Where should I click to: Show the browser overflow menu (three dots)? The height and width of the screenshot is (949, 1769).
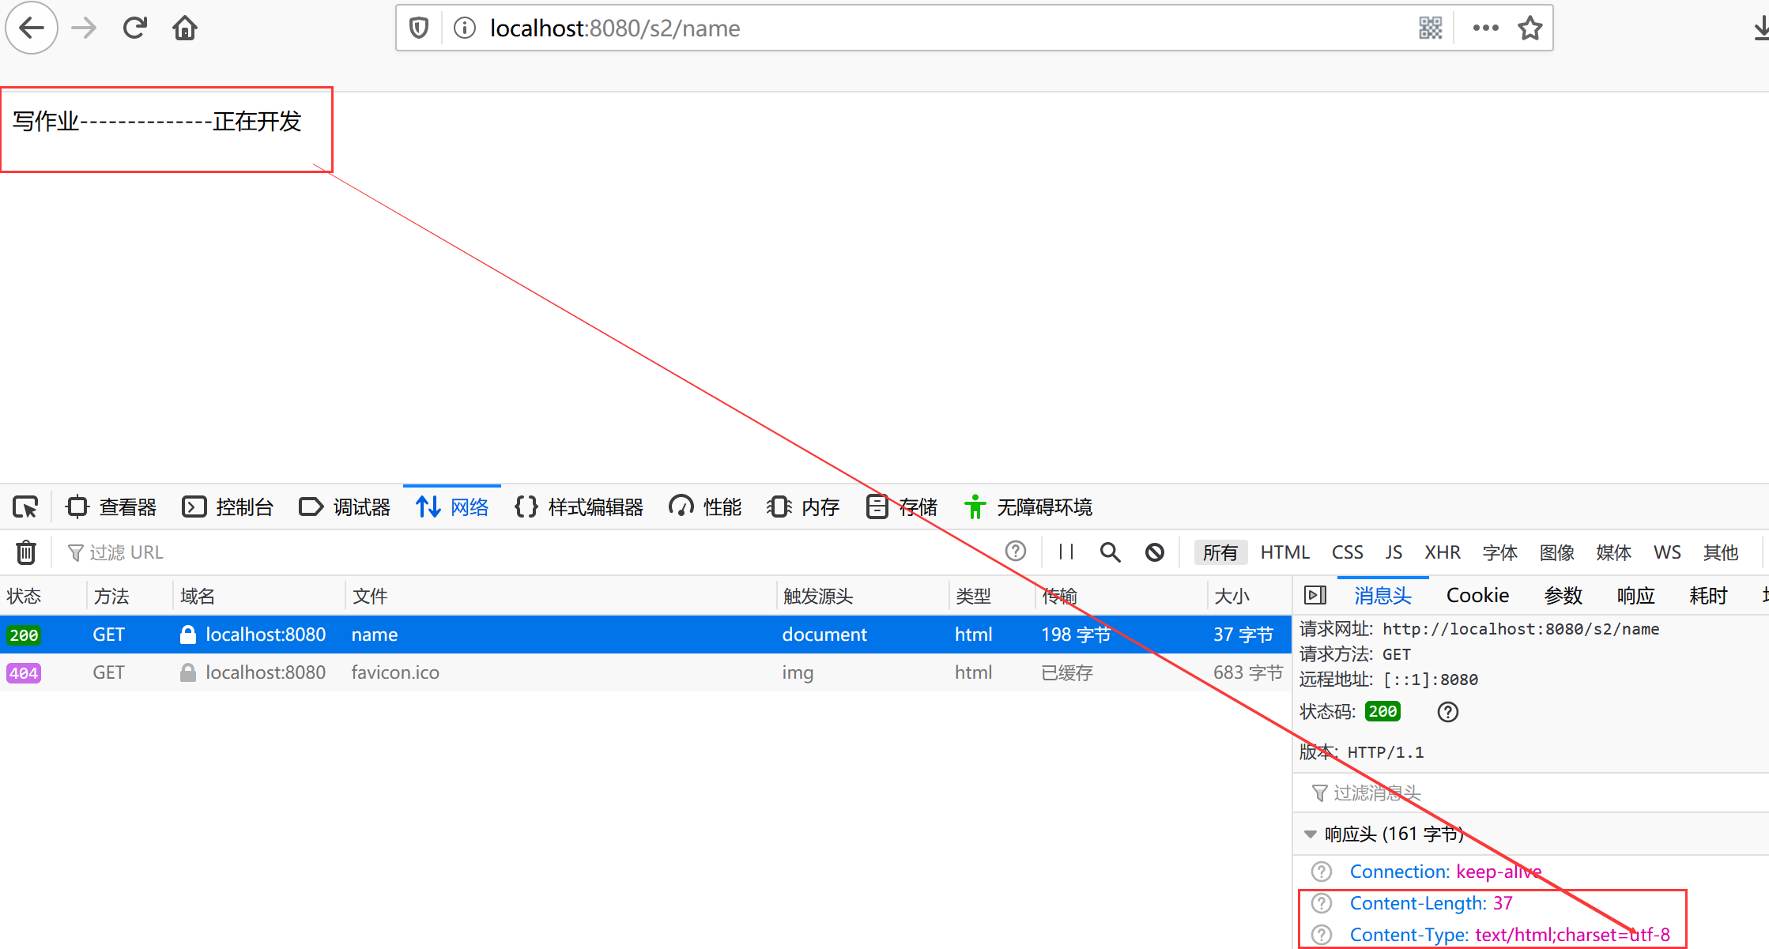1485,27
